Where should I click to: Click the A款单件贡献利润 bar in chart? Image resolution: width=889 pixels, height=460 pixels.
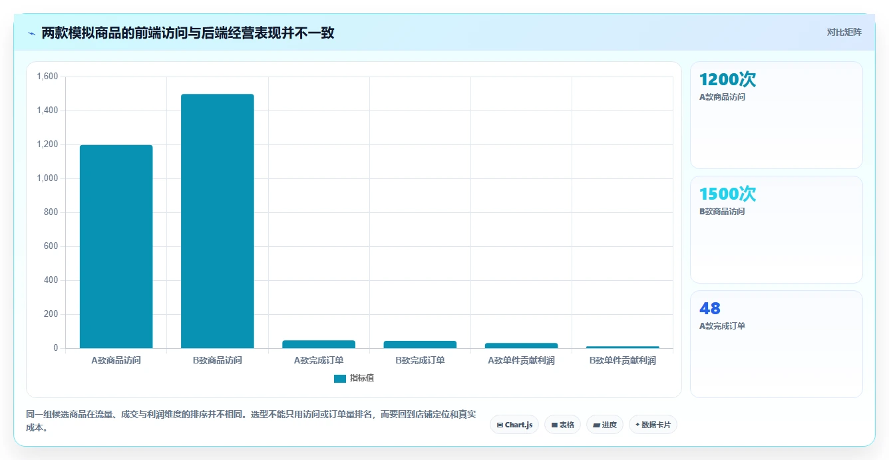click(521, 345)
